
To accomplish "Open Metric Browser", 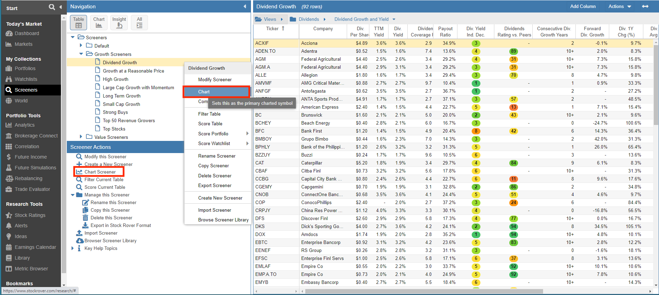I will point(31,269).
